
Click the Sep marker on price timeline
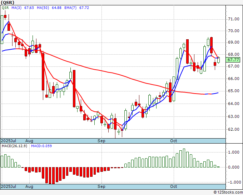(x=101, y=141)
